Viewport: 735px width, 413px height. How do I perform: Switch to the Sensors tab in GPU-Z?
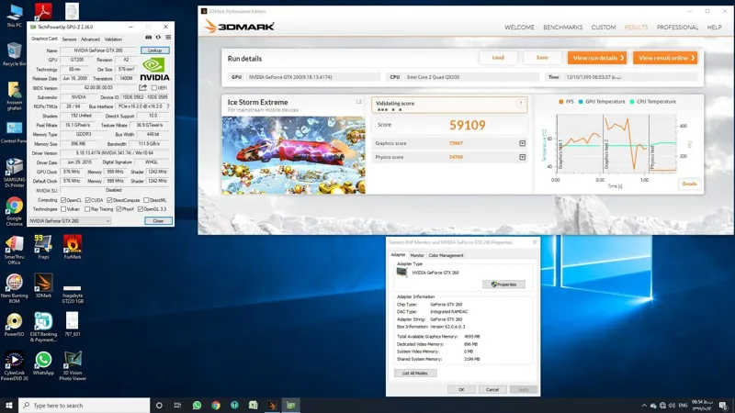coord(69,39)
